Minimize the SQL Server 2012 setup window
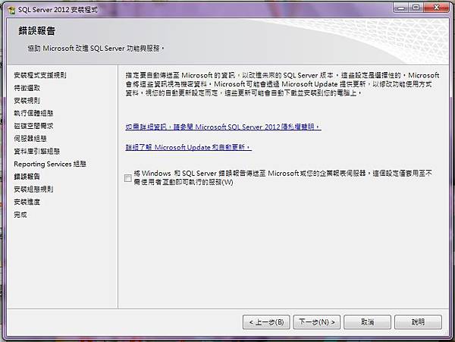The height and width of the screenshot is (342, 455). click(x=400, y=8)
